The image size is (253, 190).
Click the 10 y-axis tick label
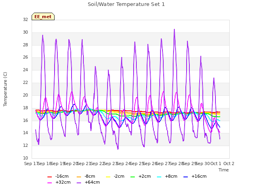tap(25, 158)
